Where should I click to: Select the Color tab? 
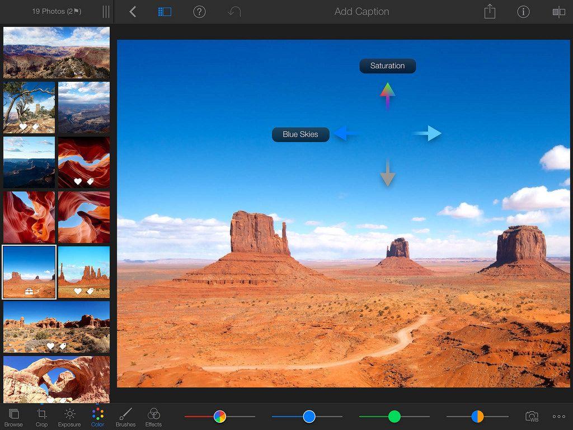pyautogui.click(x=97, y=417)
